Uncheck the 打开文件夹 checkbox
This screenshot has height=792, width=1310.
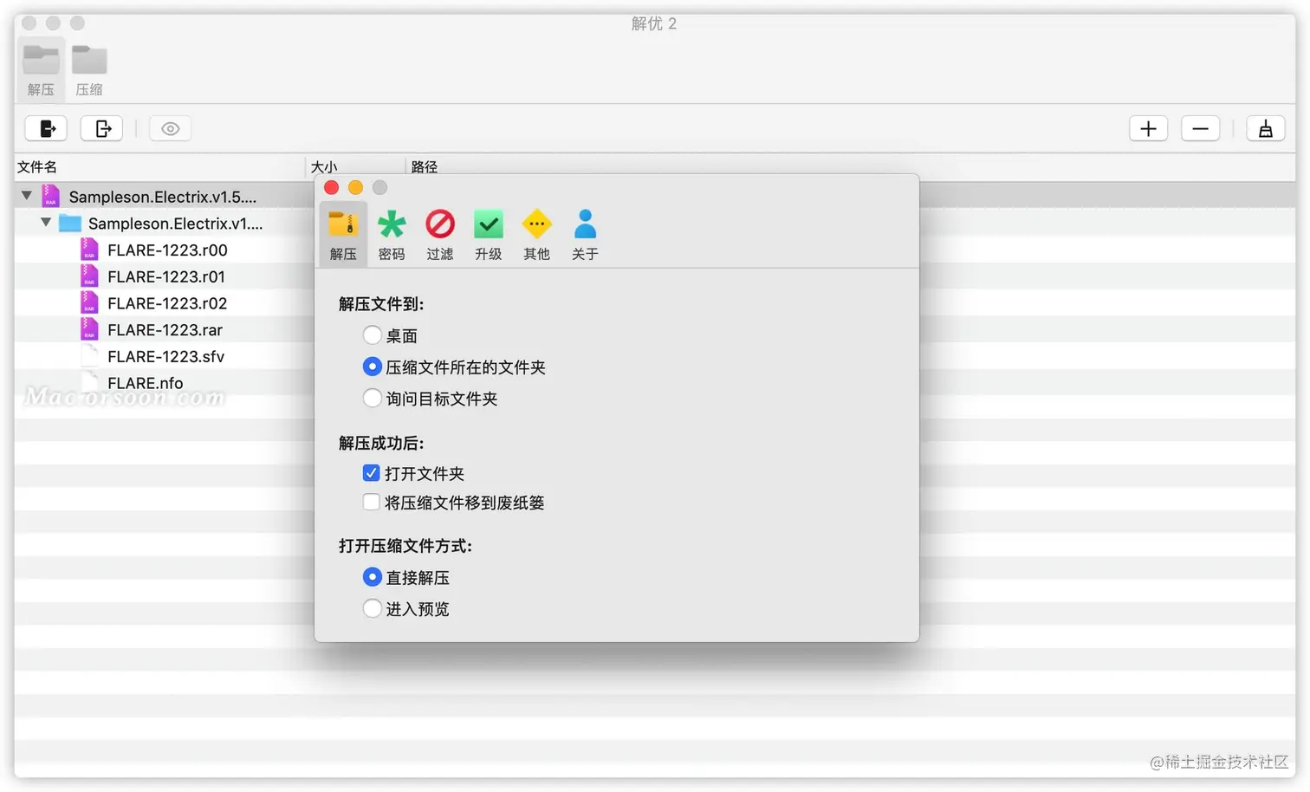[371, 473]
